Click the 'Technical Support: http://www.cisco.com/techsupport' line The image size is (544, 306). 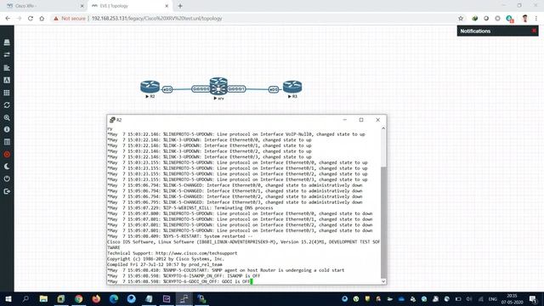(172, 253)
